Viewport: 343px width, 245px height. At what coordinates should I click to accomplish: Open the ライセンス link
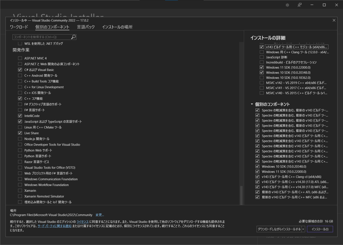[x=82, y=222]
